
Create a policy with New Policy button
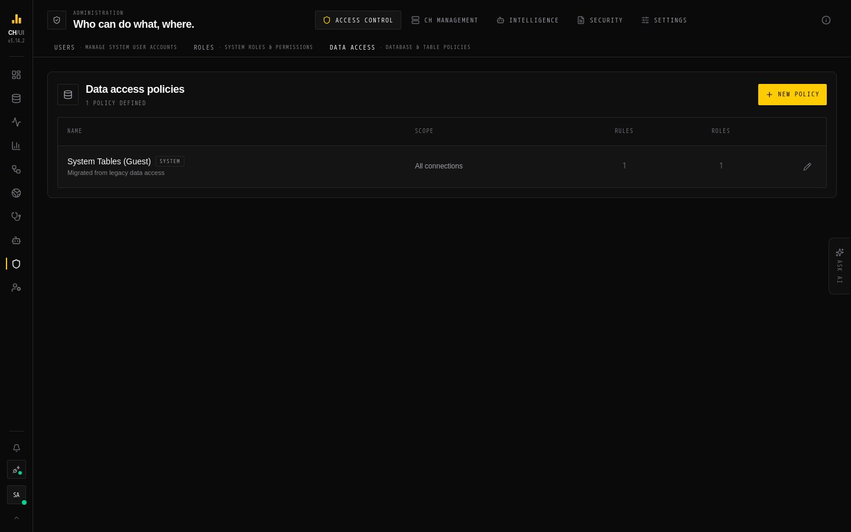(x=792, y=95)
